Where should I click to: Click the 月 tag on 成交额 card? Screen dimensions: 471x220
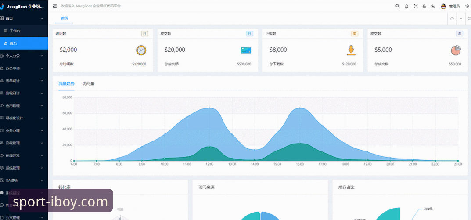click(x=250, y=34)
